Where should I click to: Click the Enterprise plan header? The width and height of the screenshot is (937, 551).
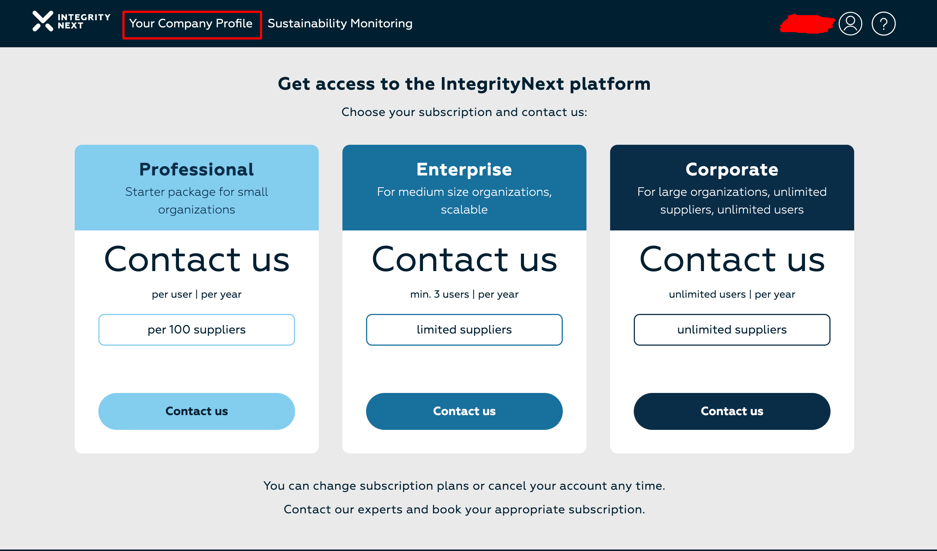click(x=464, y=169)
